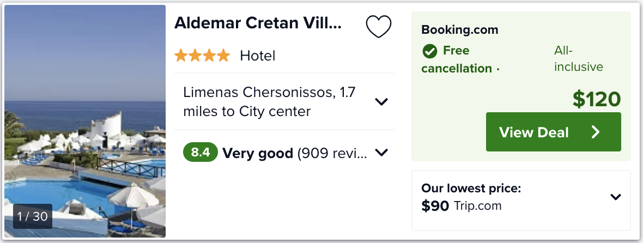Click the Free cancellation text

coord(457,59)
